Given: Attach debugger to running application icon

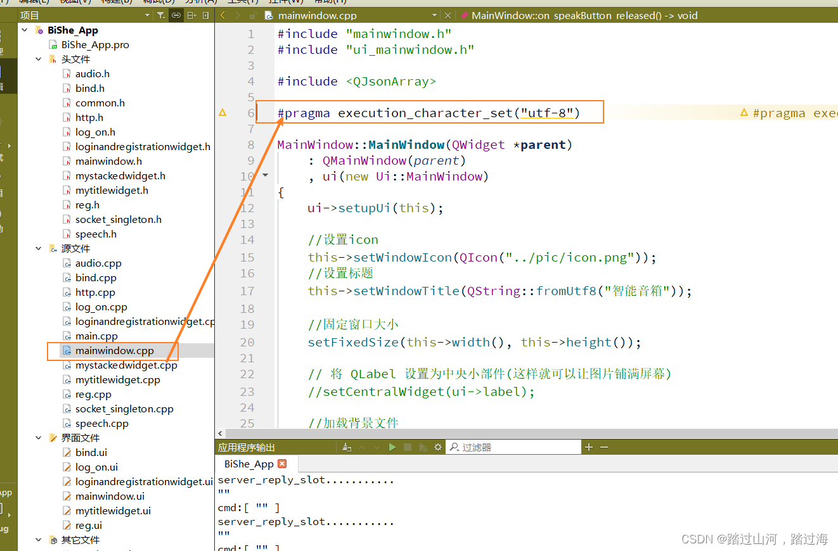Looking at the screenshot, I should (423, 447).
